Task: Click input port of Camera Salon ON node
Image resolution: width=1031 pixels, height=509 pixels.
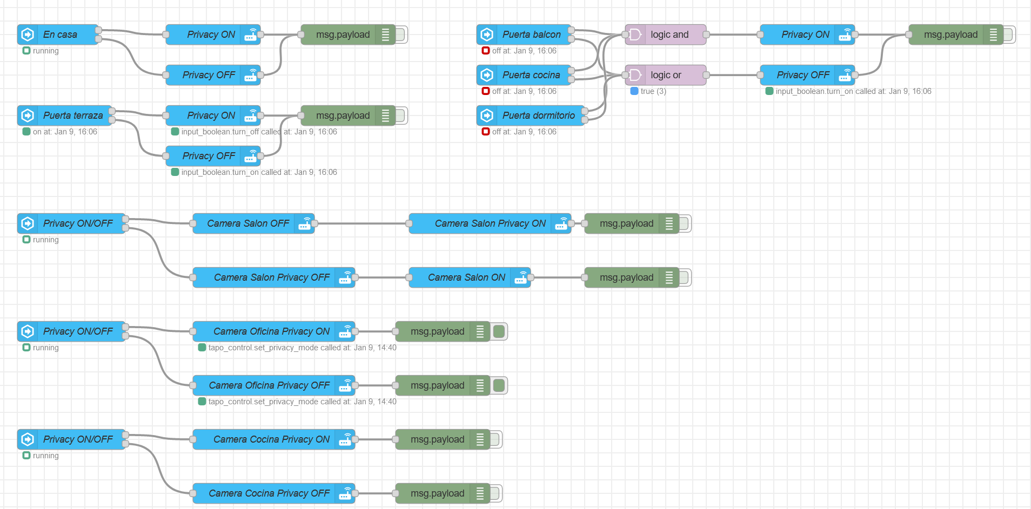Action: pos(409,277)
